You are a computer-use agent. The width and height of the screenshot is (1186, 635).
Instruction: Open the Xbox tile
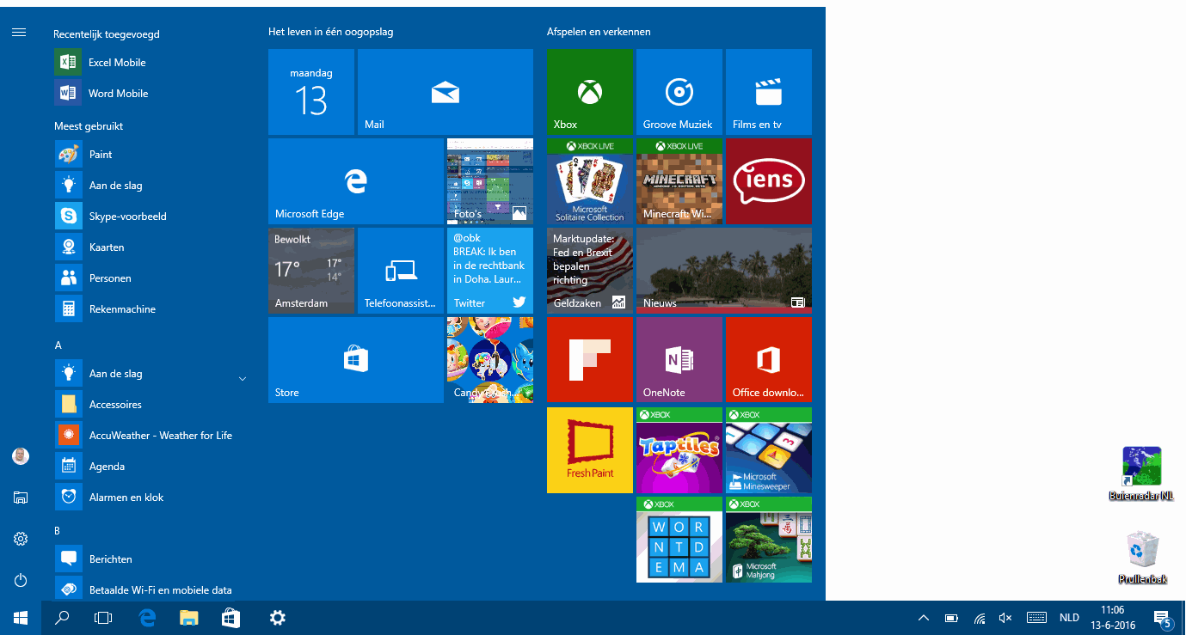pos(590,92)
